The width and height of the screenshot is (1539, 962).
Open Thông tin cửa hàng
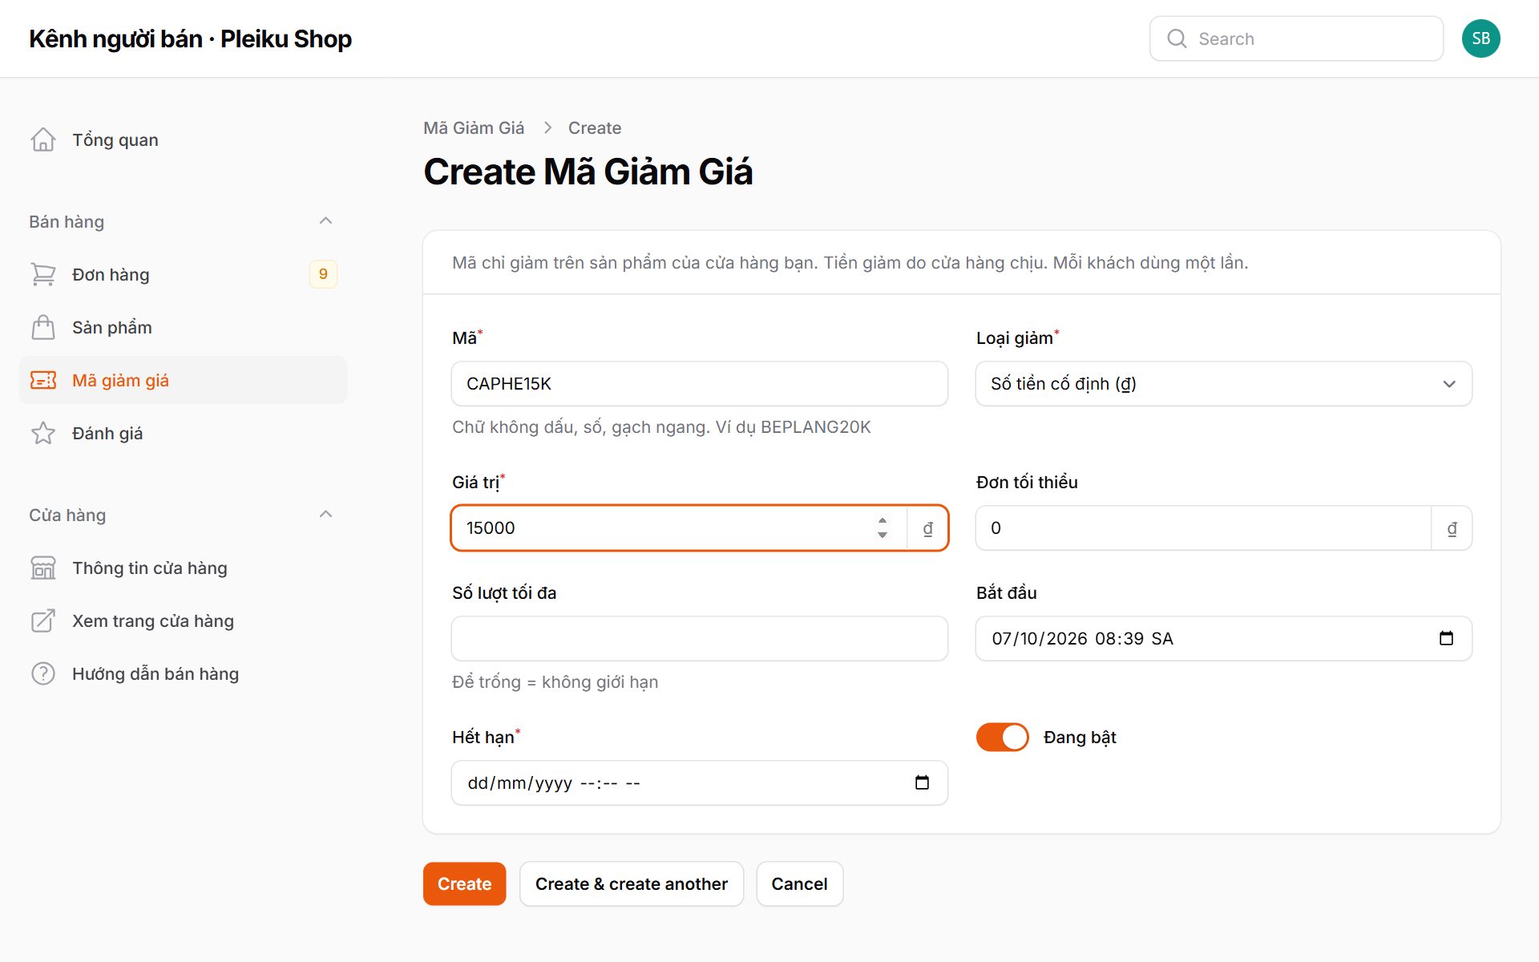click(x=183, y=568)
